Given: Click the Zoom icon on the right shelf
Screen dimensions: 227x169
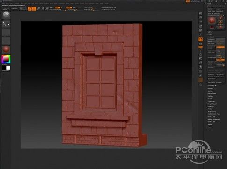Looking at the screenshot, I should click(x=201, y=22).
